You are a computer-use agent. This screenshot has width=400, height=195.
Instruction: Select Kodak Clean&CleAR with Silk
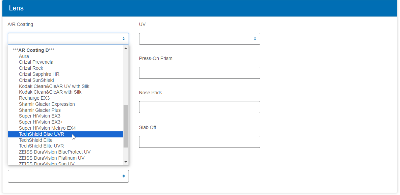[x=65, y=92]
